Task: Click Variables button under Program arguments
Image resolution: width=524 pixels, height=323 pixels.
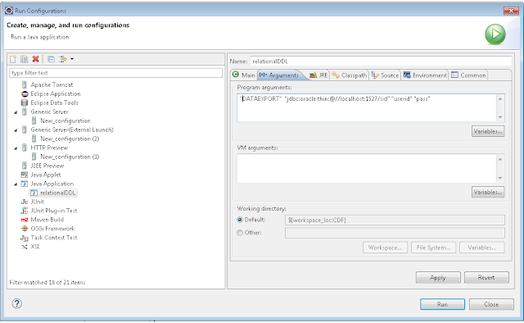Action: pos(488,131)
